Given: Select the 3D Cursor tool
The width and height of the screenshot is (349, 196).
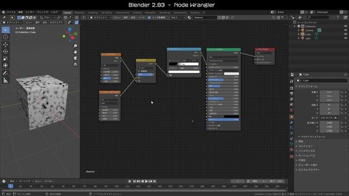Looking at the screenshot, I should [x=5, y=37].
